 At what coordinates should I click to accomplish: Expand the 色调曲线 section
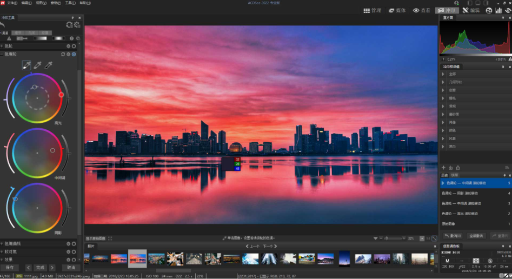(2, 244)
